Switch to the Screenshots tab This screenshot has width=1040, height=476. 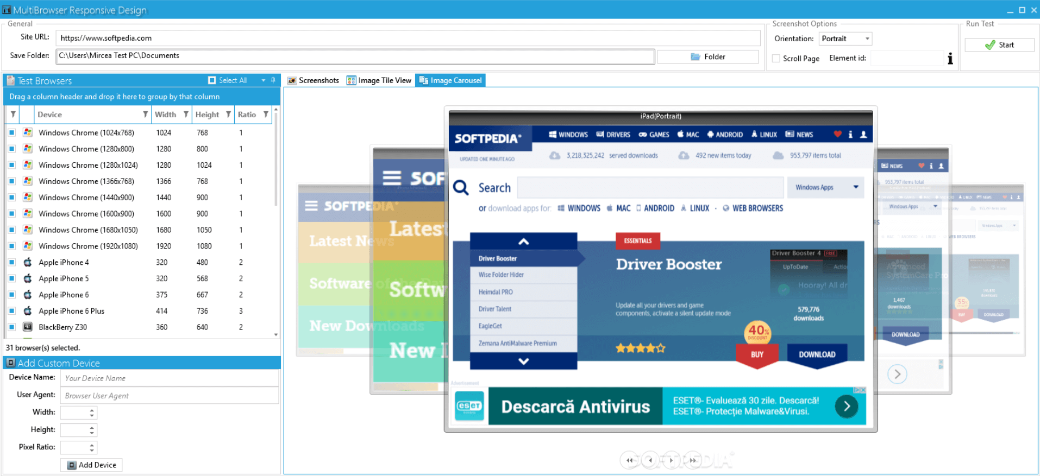click(x=314, y=80)
